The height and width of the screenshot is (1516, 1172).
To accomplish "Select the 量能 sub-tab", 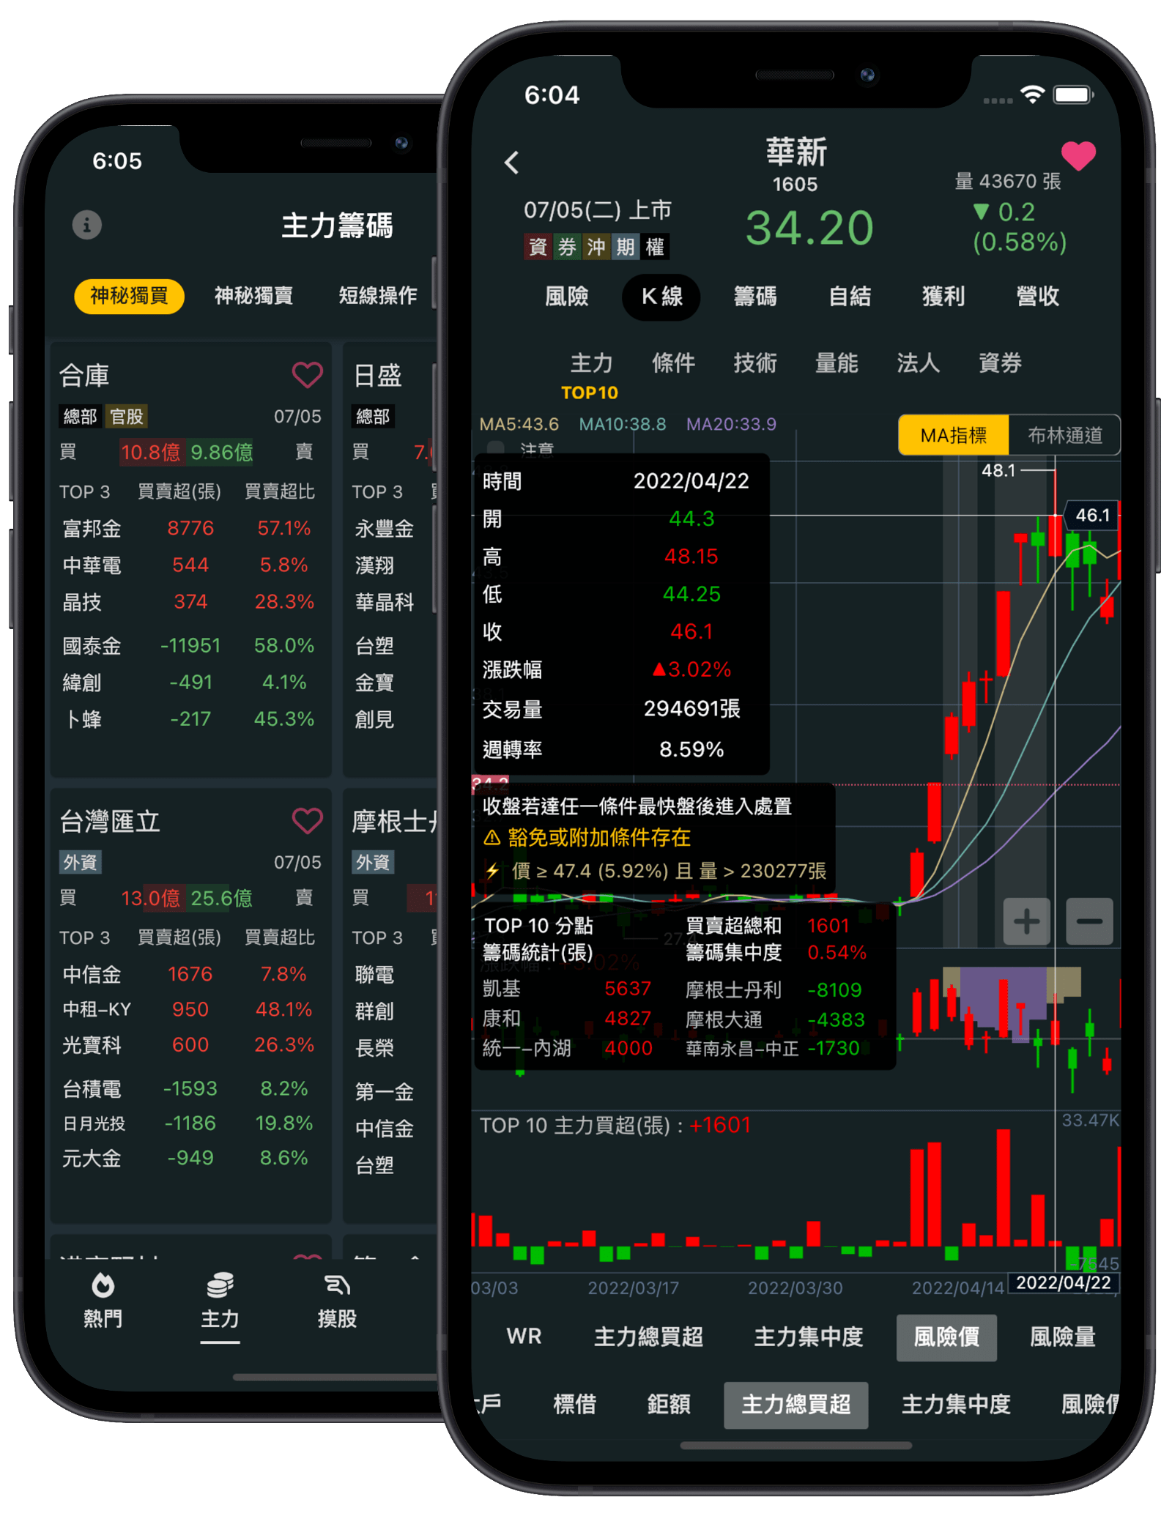I will 837,363.
